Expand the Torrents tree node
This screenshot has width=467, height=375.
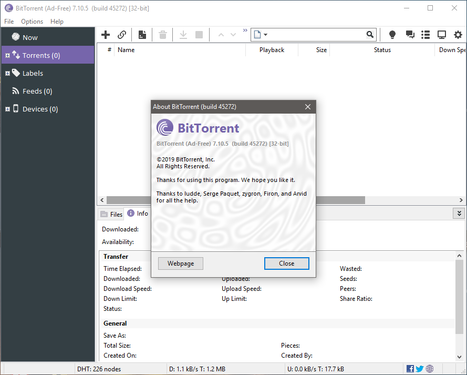7,55
